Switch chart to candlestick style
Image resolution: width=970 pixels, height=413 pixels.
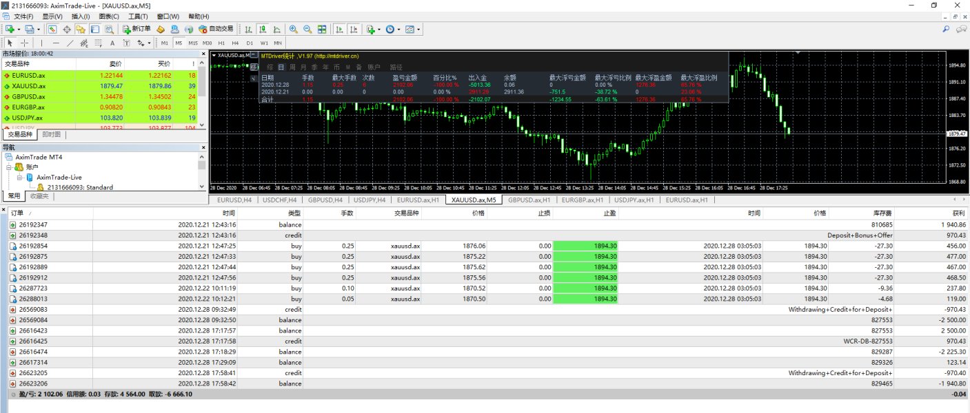pyautogui.click(x=263, y=29)
